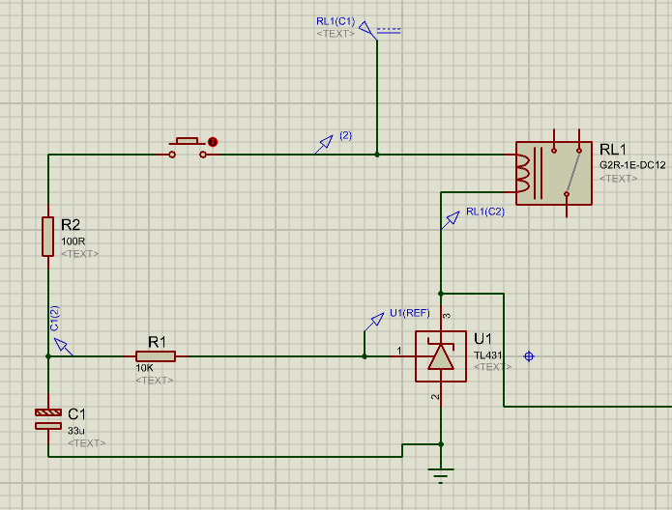Click the G2R-1E-DC12 relay value label
672x510 pixels.
pos(633,166)
